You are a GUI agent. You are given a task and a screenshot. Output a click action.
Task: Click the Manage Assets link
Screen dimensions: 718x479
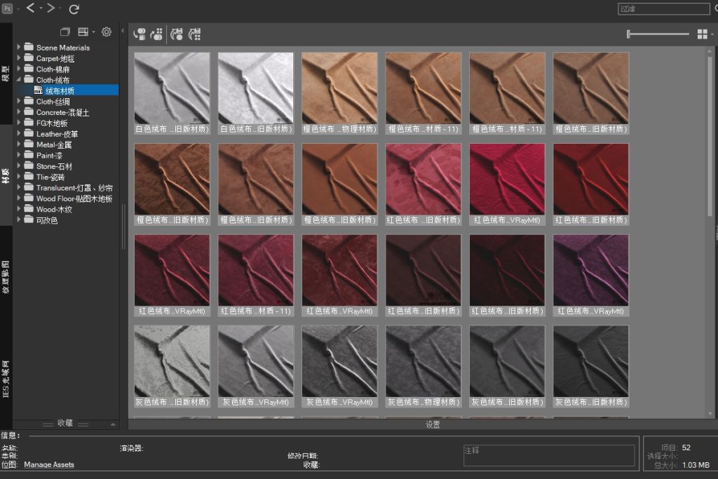pos(49,465)
